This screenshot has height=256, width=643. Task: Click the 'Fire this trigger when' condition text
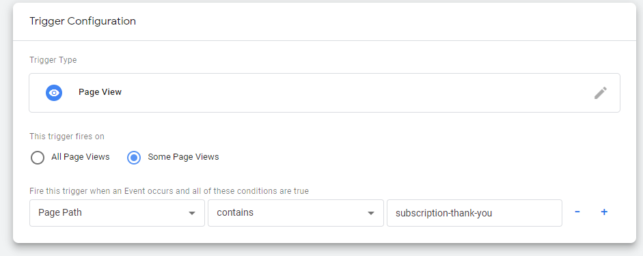point(169,191)
